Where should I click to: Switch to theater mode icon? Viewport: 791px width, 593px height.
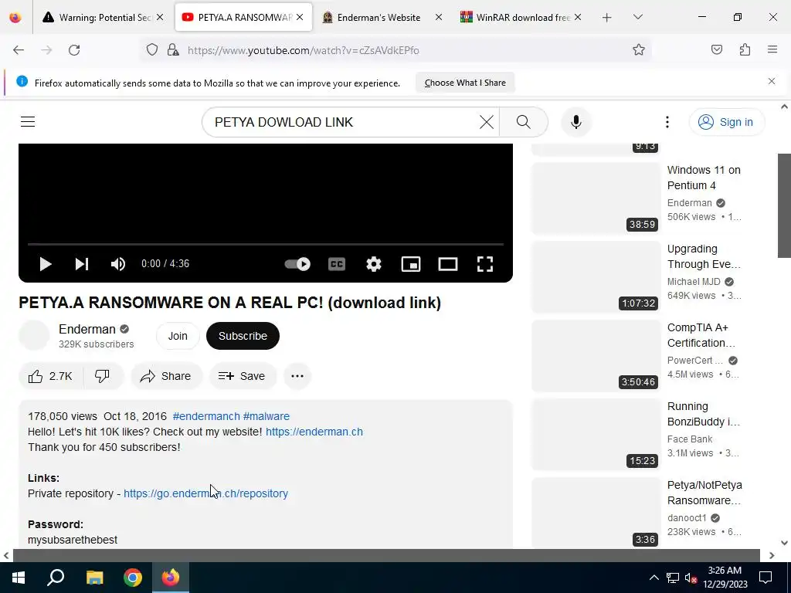point(448,264)
